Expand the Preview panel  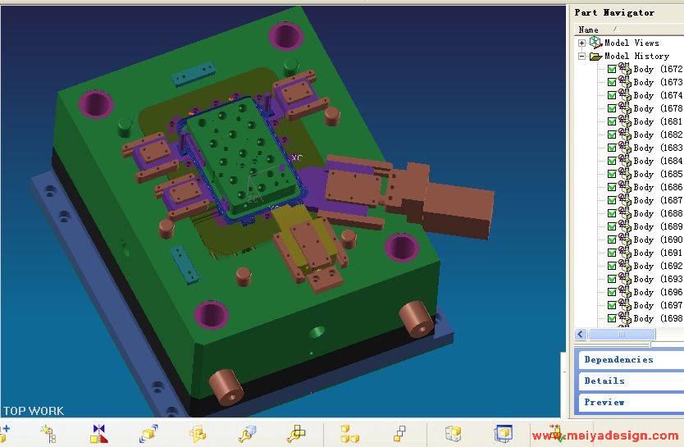(x=632, y=402)
